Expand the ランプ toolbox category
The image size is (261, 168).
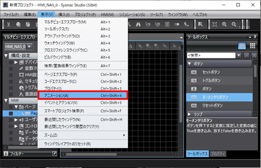click(x=189, y=114)
